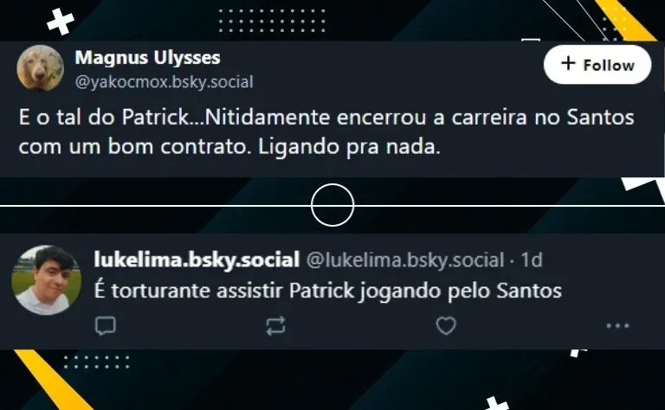Repost lukelima's post with the arrows icon
The image size is (665, 410).
pyautogui.click(x=275, y=326)
